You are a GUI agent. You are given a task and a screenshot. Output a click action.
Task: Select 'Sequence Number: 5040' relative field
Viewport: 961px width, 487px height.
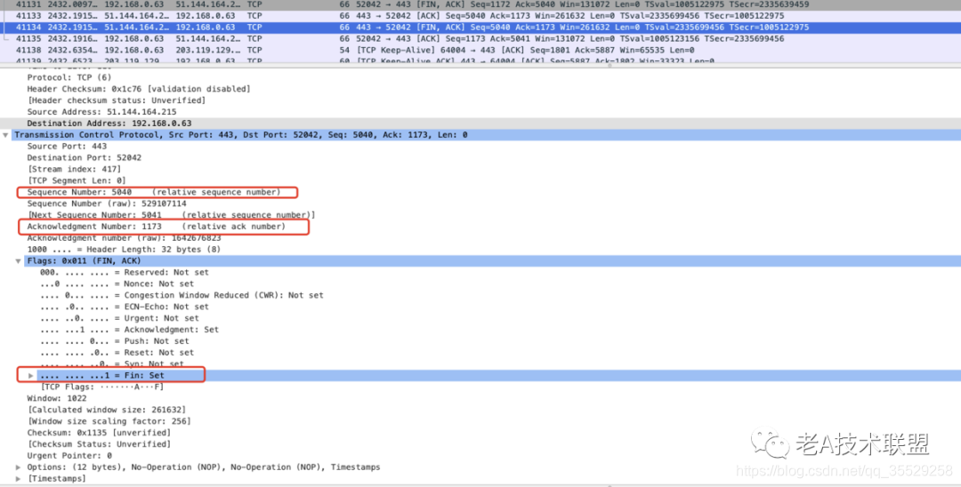coord(154,192)
